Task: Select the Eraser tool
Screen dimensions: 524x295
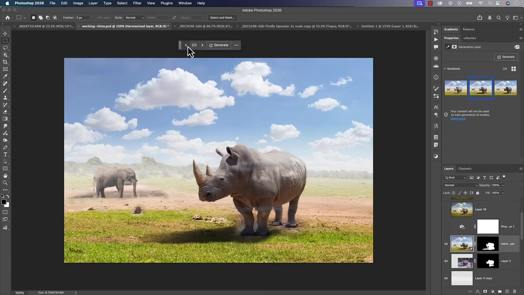Action: point(5,112)
